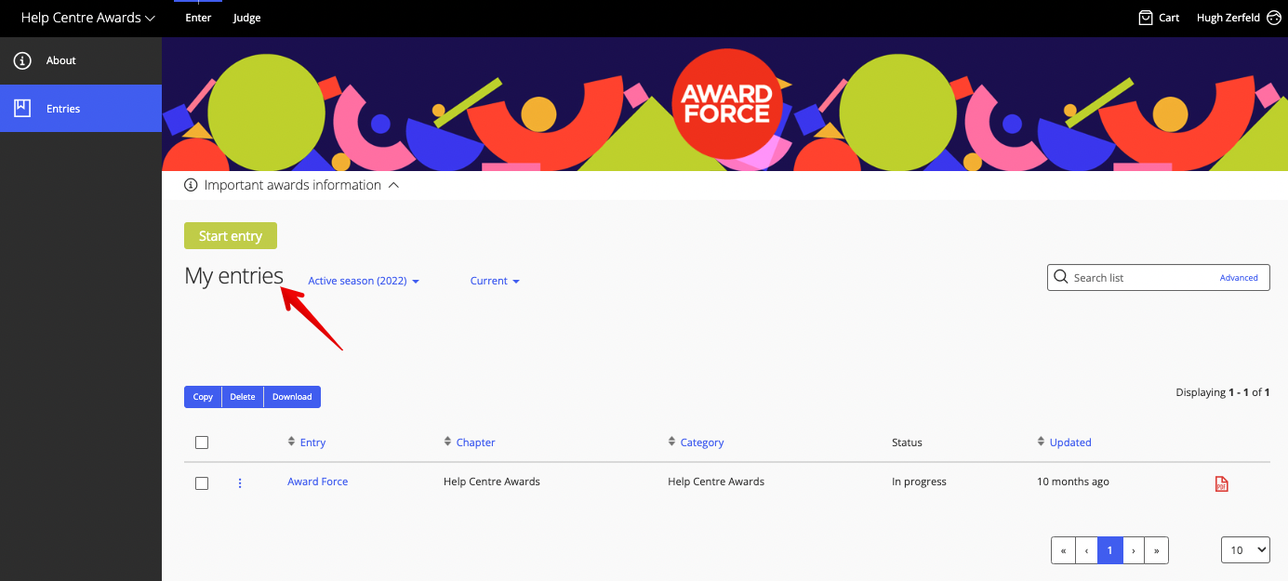
Task: Click the Displaying 1 - 1 of 1 text
Action: point(1223,392)
